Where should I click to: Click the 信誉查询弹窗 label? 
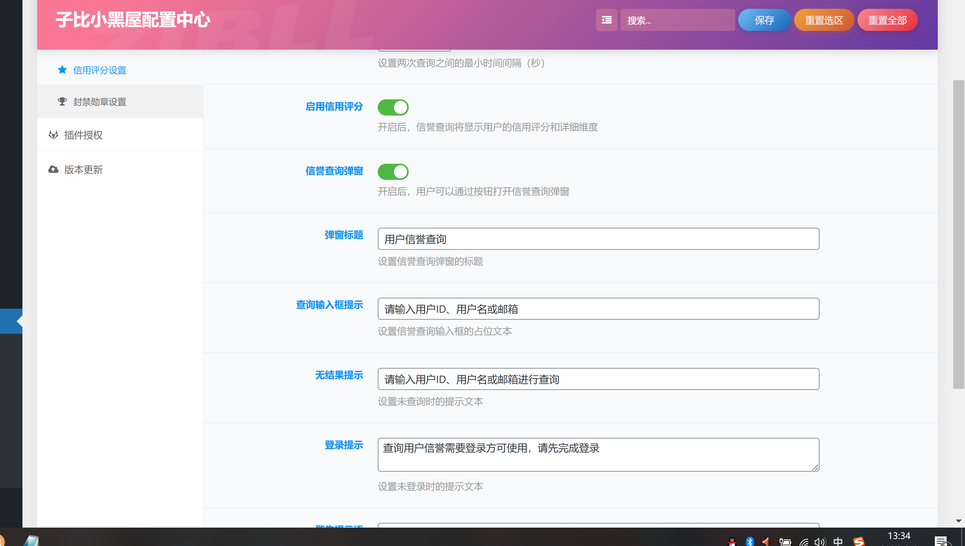334,171
